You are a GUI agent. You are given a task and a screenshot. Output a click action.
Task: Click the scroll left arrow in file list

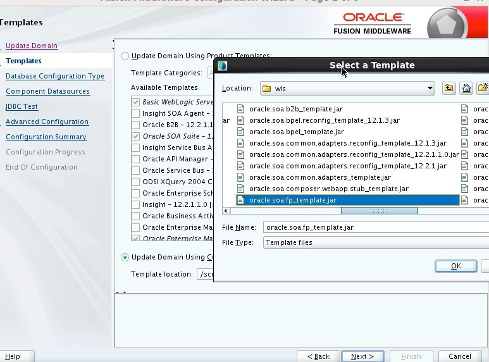[x=226, y=211]
